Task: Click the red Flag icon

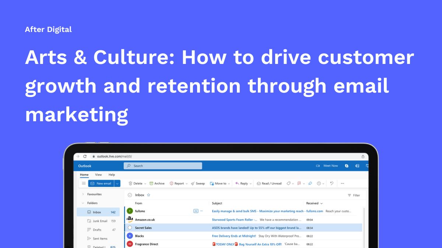Action: 299,183
